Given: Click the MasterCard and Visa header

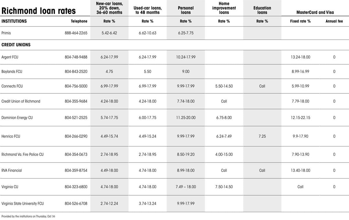Looking at the screenshot, I should click(x=315, y=12).
